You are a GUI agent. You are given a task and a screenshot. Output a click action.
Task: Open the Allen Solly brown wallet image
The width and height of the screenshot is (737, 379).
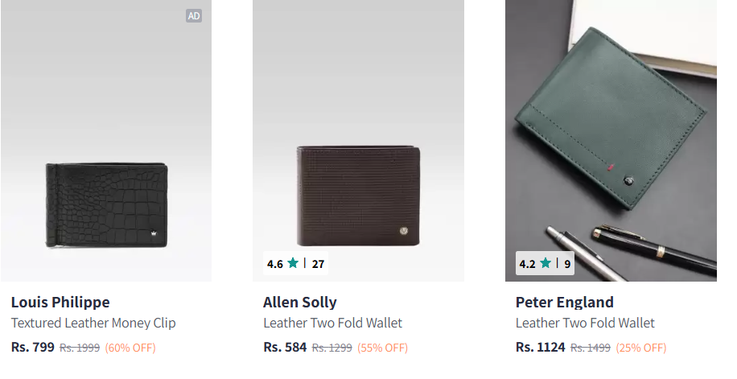358,196
